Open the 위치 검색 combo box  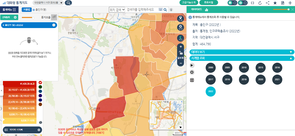[117, 10]
